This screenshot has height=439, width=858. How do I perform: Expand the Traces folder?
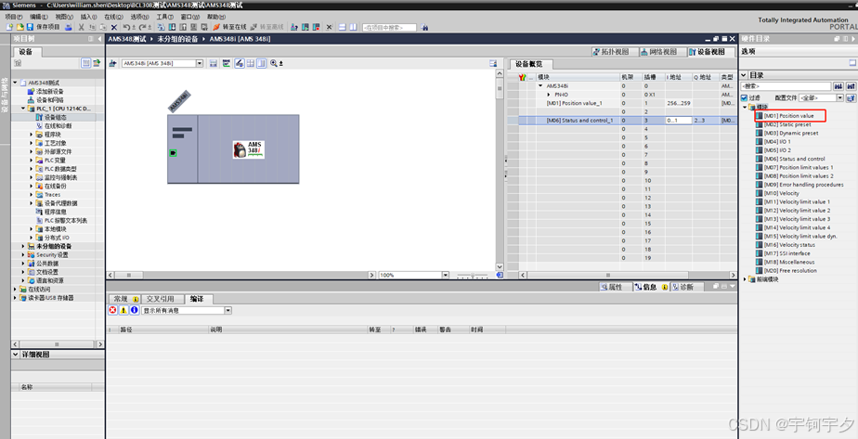coord(32,195)
